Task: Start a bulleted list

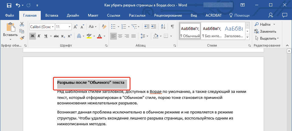Action: 113,27
